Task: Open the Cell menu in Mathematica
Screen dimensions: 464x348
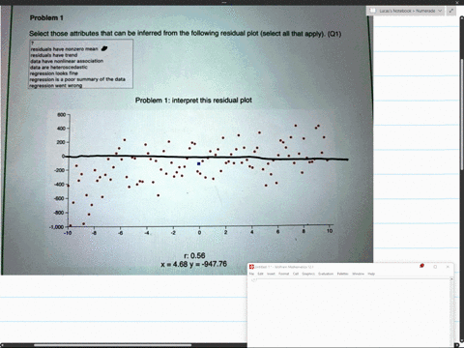Action: click(x=296, y=274)
